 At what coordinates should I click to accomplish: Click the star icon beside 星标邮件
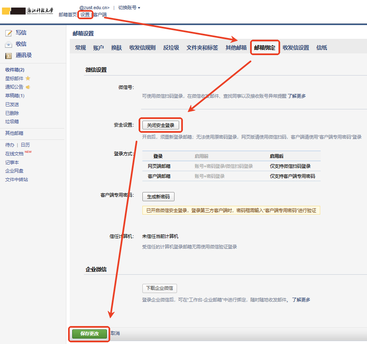(28, 78)
